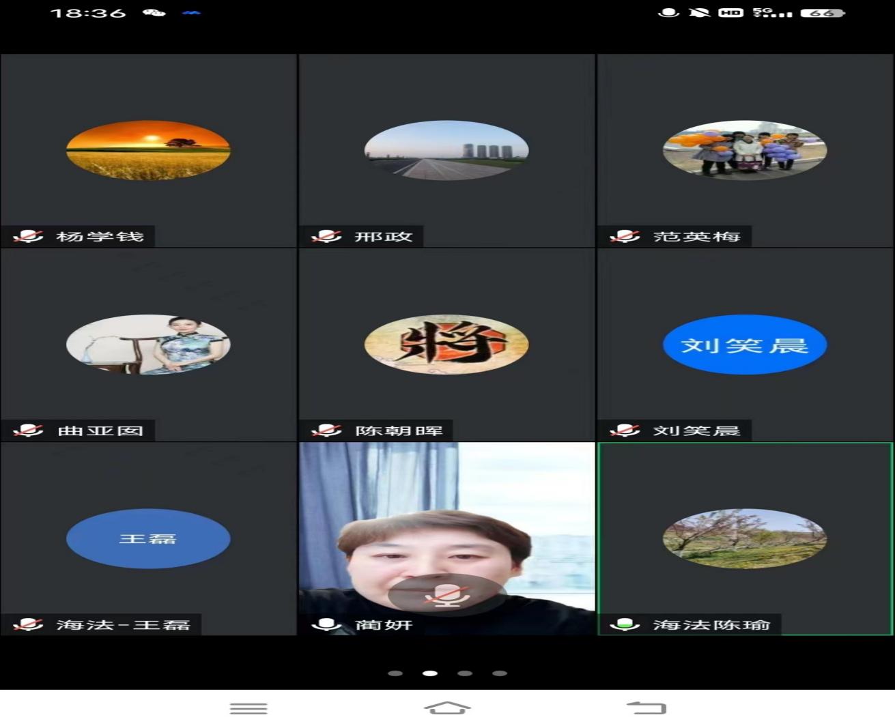Tap the muted mic icon beside 杨学钱
Image resolution: width=895 pixels, height=728 pixels.
click(x=28, y=236)
